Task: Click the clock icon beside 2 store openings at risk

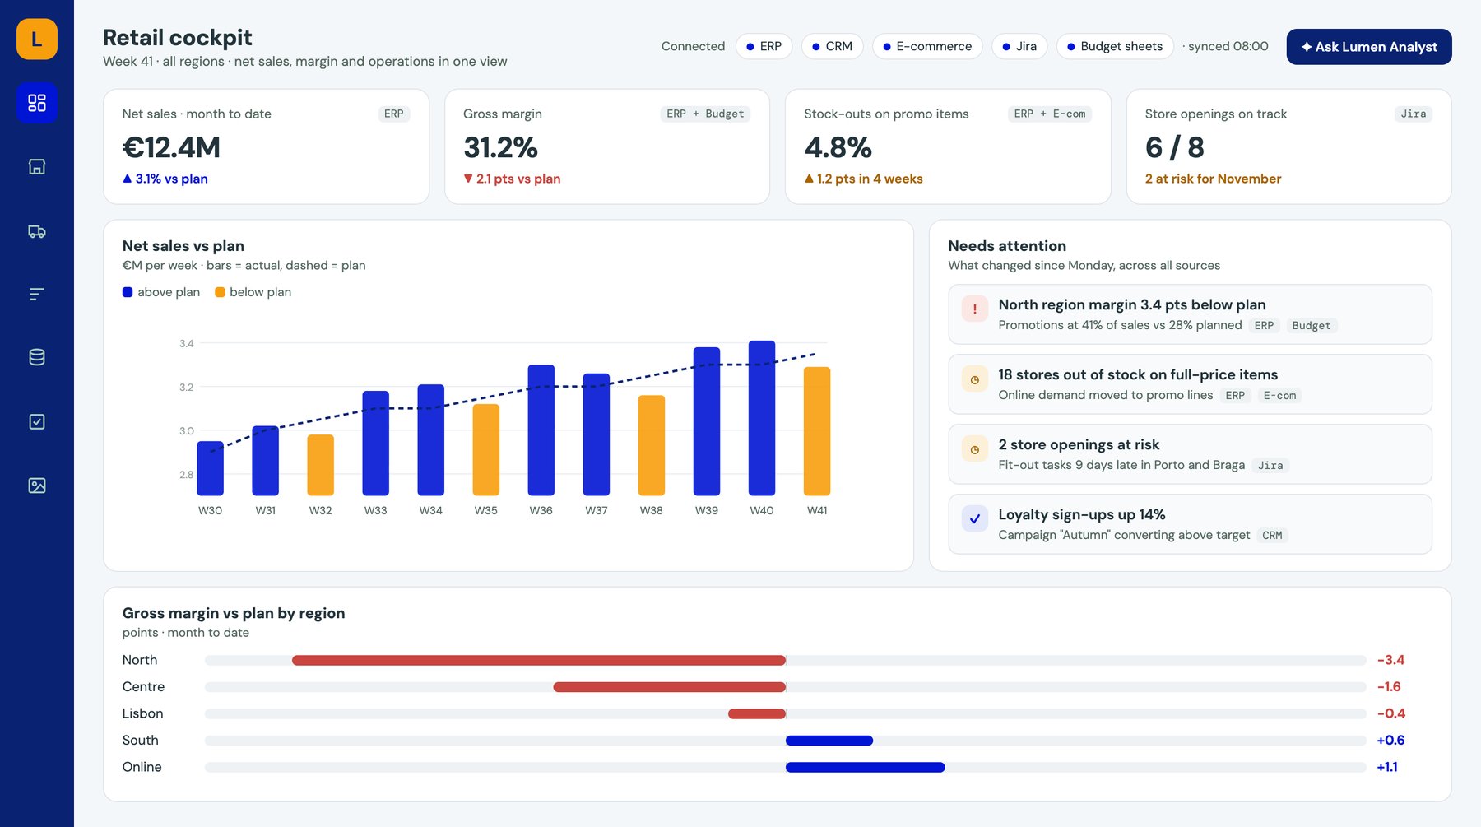Action: coord(975,449)
